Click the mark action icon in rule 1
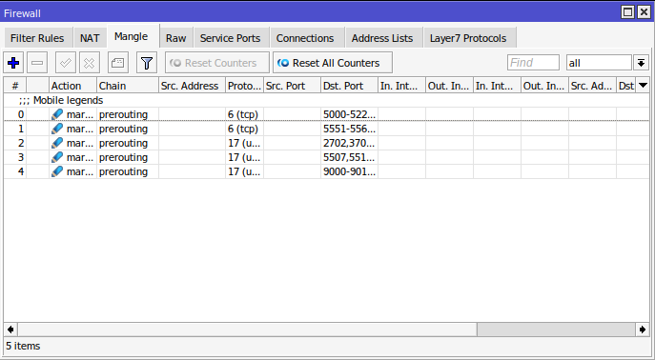The height and width of the screenshot is (360, 655). [x=57, y=129]
